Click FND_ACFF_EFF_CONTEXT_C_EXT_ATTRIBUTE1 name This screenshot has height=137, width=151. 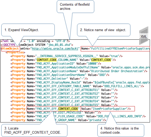(x=67, y=90)
